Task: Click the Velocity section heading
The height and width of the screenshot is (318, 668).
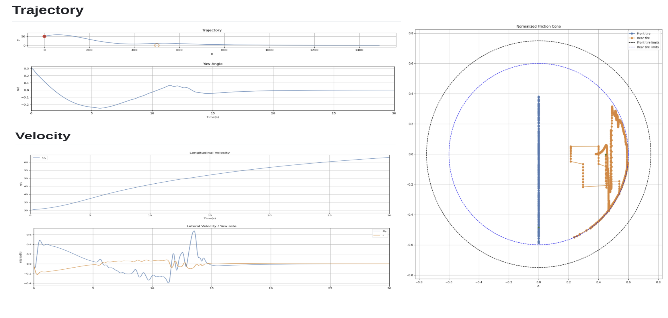Action: 42,136
